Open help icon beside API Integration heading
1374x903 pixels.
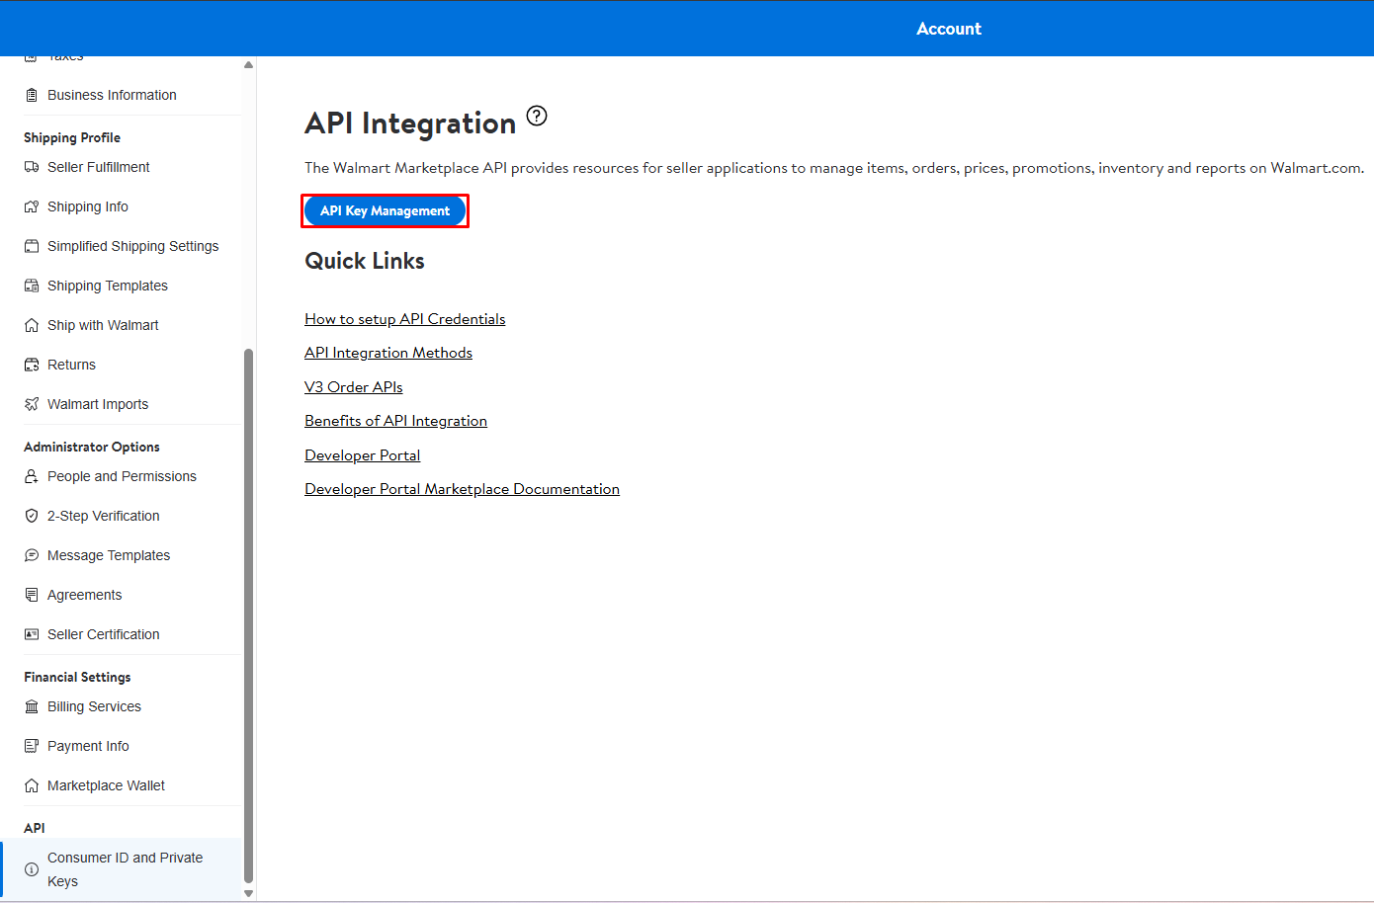(x=537, y=116)
